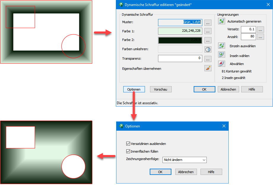This screenshot has height=185, width=273.
Task: Click the Einzeln auswählen icon
Action: 222,46
